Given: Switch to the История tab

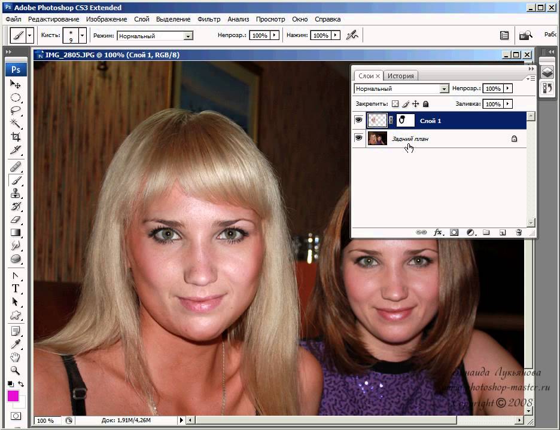Looking at the screenshot, I should point(401,76).
